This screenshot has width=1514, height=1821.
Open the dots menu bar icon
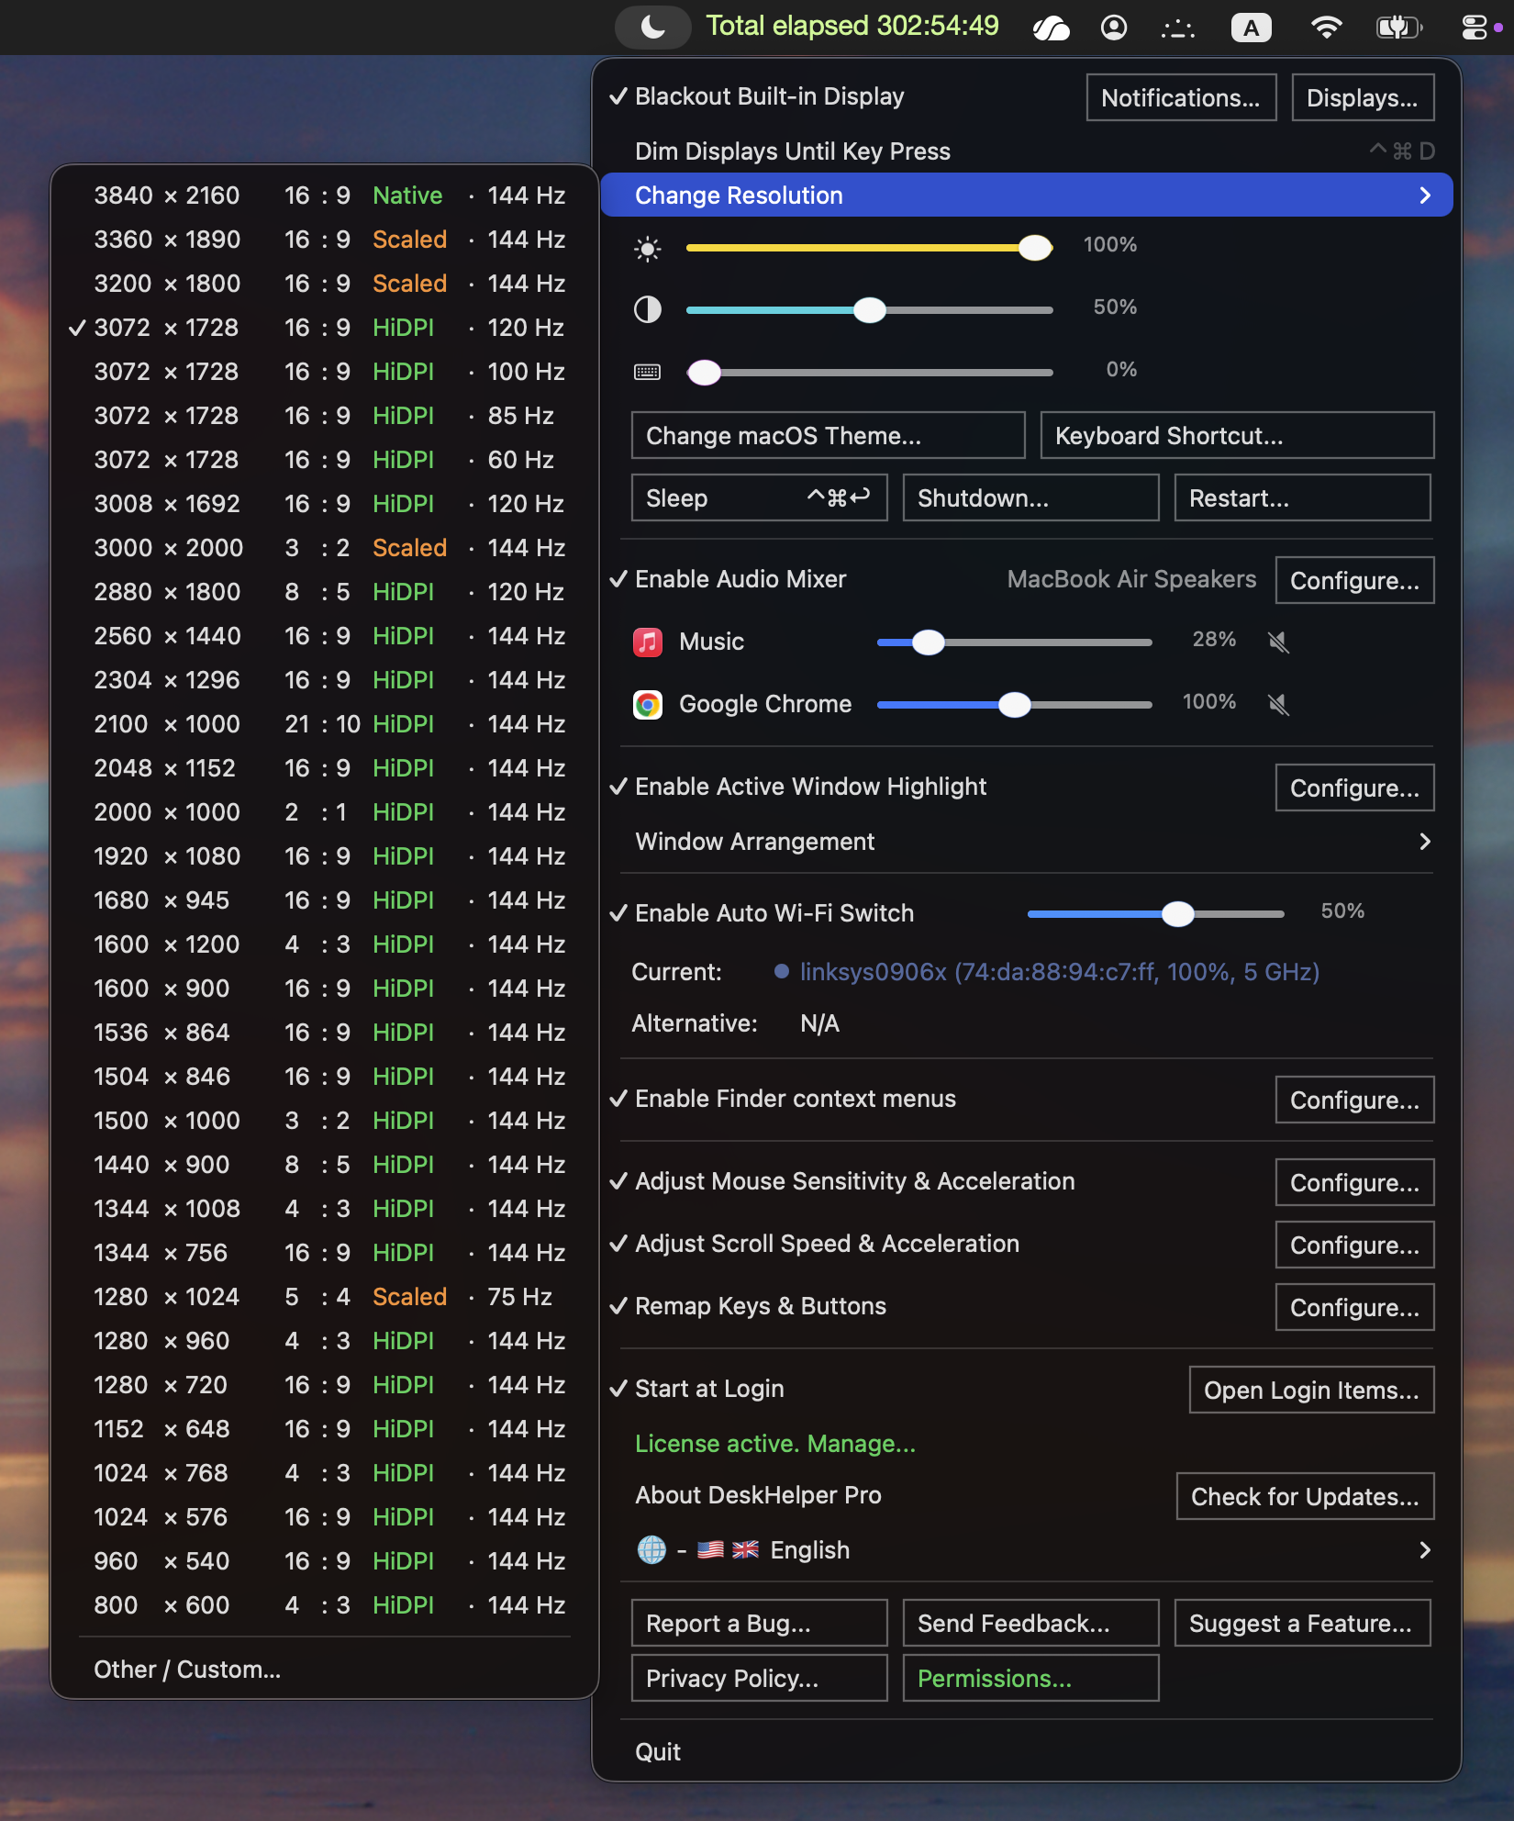1177,30
